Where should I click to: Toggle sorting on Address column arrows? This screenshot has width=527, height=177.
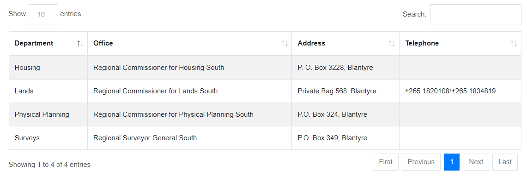click(392, 43)
